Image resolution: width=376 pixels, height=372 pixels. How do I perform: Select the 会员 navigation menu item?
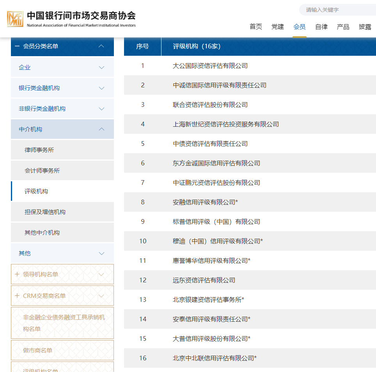tap(299, 27)
